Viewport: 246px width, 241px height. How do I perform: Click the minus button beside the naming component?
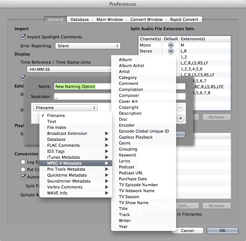click(x=181, y=108)
